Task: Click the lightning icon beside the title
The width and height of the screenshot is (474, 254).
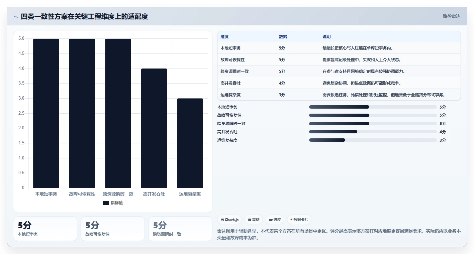Action: point(16,17)
